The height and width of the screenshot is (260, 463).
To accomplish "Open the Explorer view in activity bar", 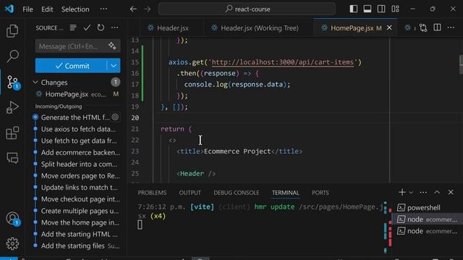I will point(12,30).
